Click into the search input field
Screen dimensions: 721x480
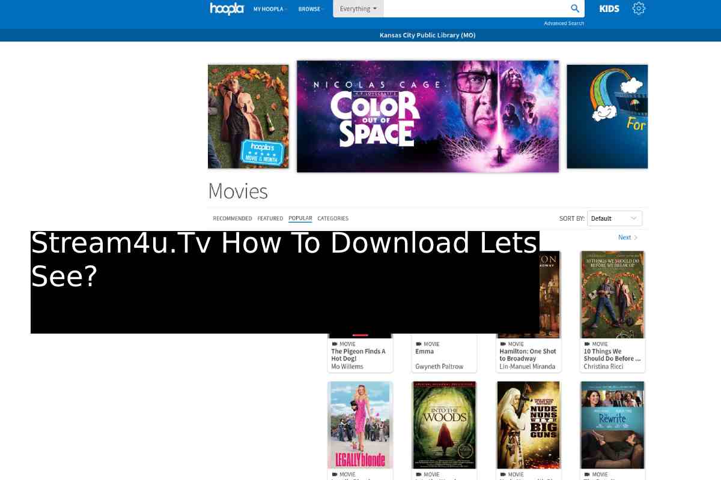point(476,9)
